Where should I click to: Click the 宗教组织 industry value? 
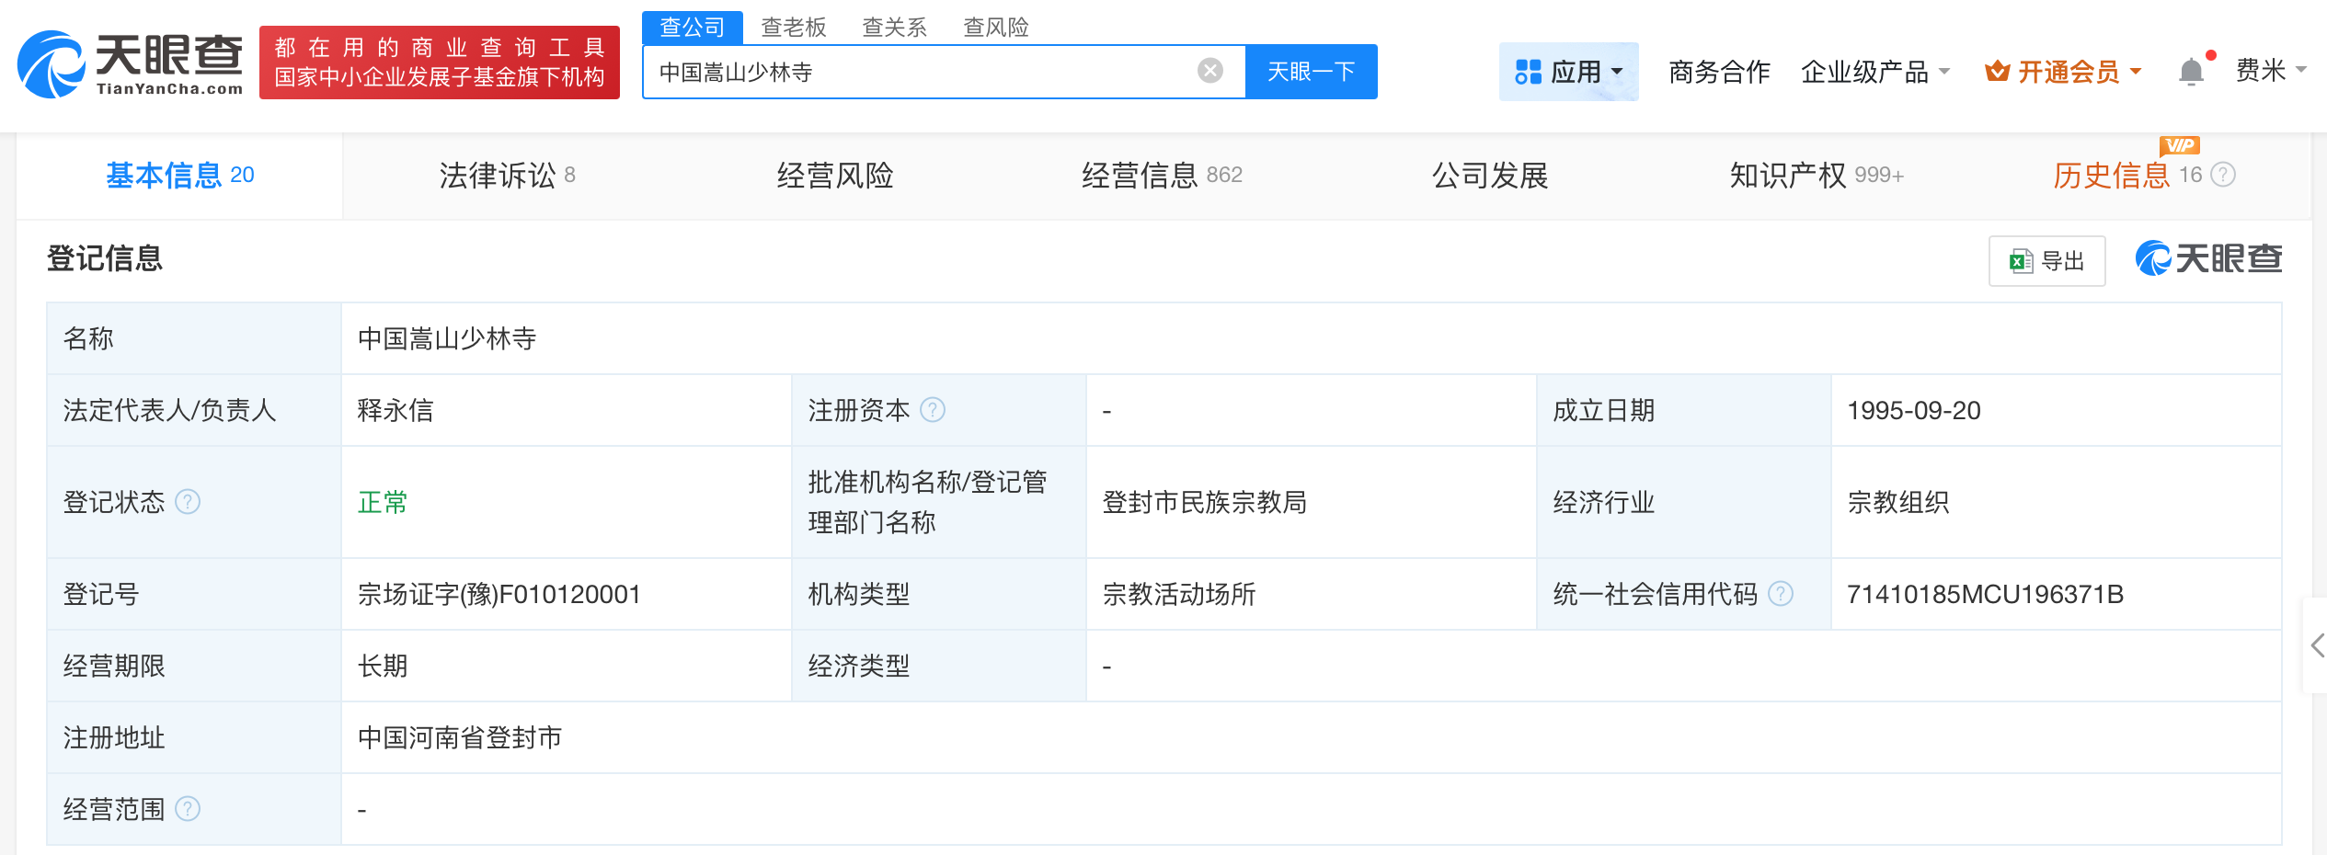point(1898,502)
